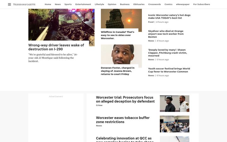Read Worcester trial prosecutors article
This screenshot has height=142, width=227.
[x=125, y=99]
